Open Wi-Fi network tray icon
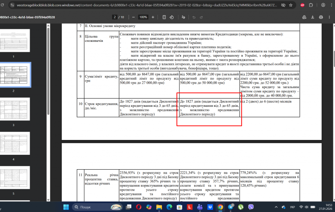335x212 pixels. pyautogui.click(x=301, y=207)
